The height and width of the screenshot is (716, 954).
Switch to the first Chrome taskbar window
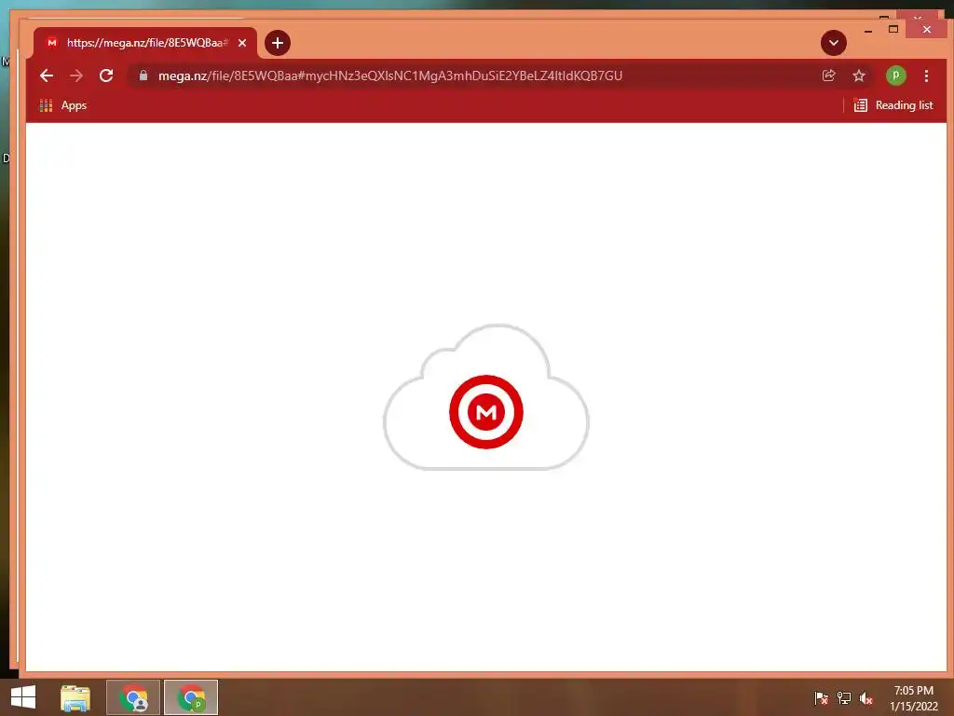click(133, 697)
